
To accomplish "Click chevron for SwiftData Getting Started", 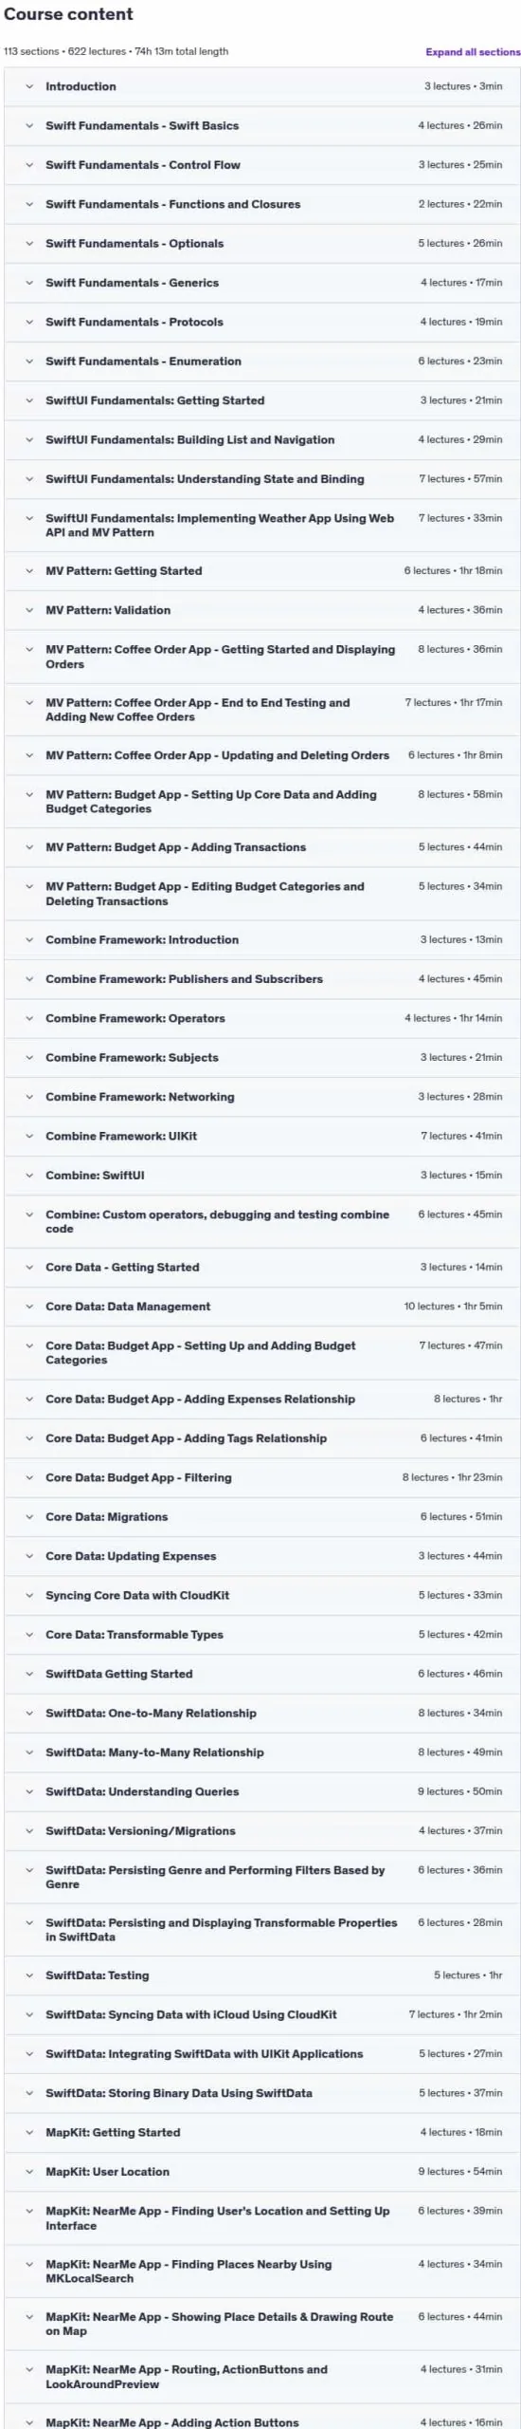I will (x=29, y=1675).
